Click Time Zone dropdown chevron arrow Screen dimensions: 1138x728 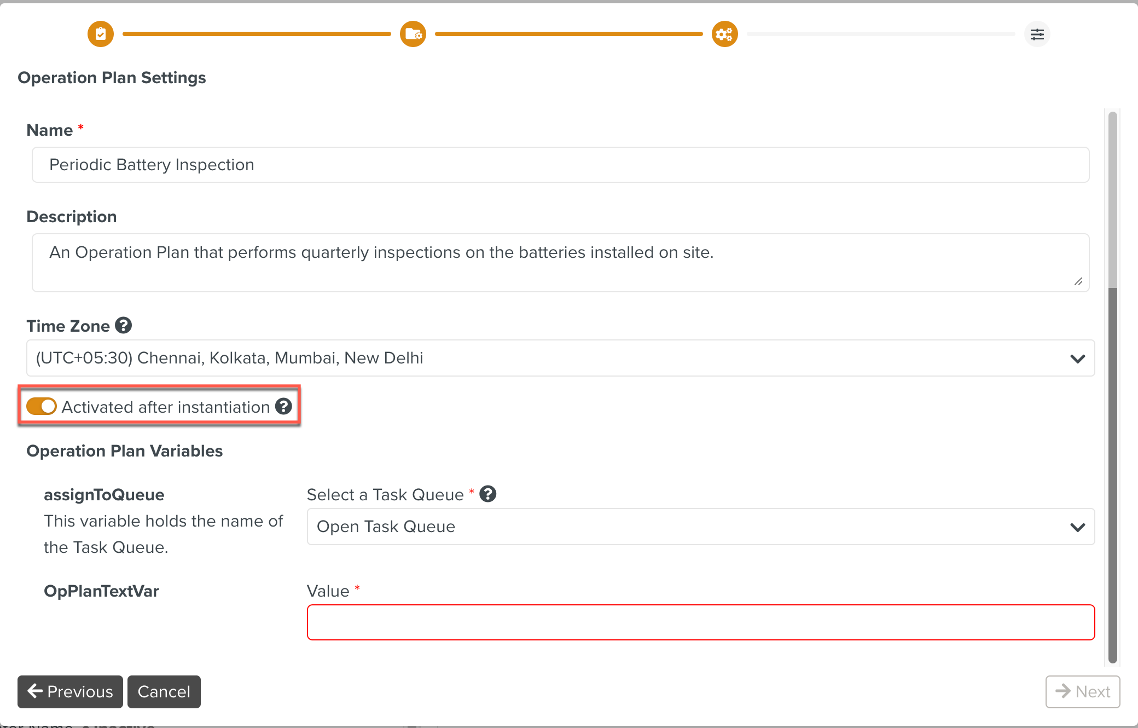point(1077,359)
